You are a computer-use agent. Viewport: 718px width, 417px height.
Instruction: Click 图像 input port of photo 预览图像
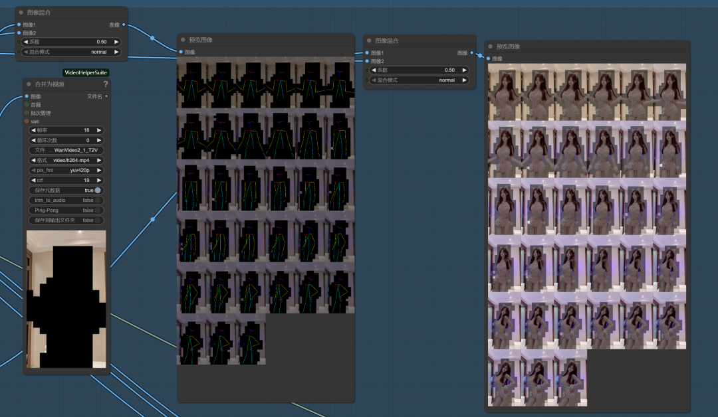(x=489, y=58)
